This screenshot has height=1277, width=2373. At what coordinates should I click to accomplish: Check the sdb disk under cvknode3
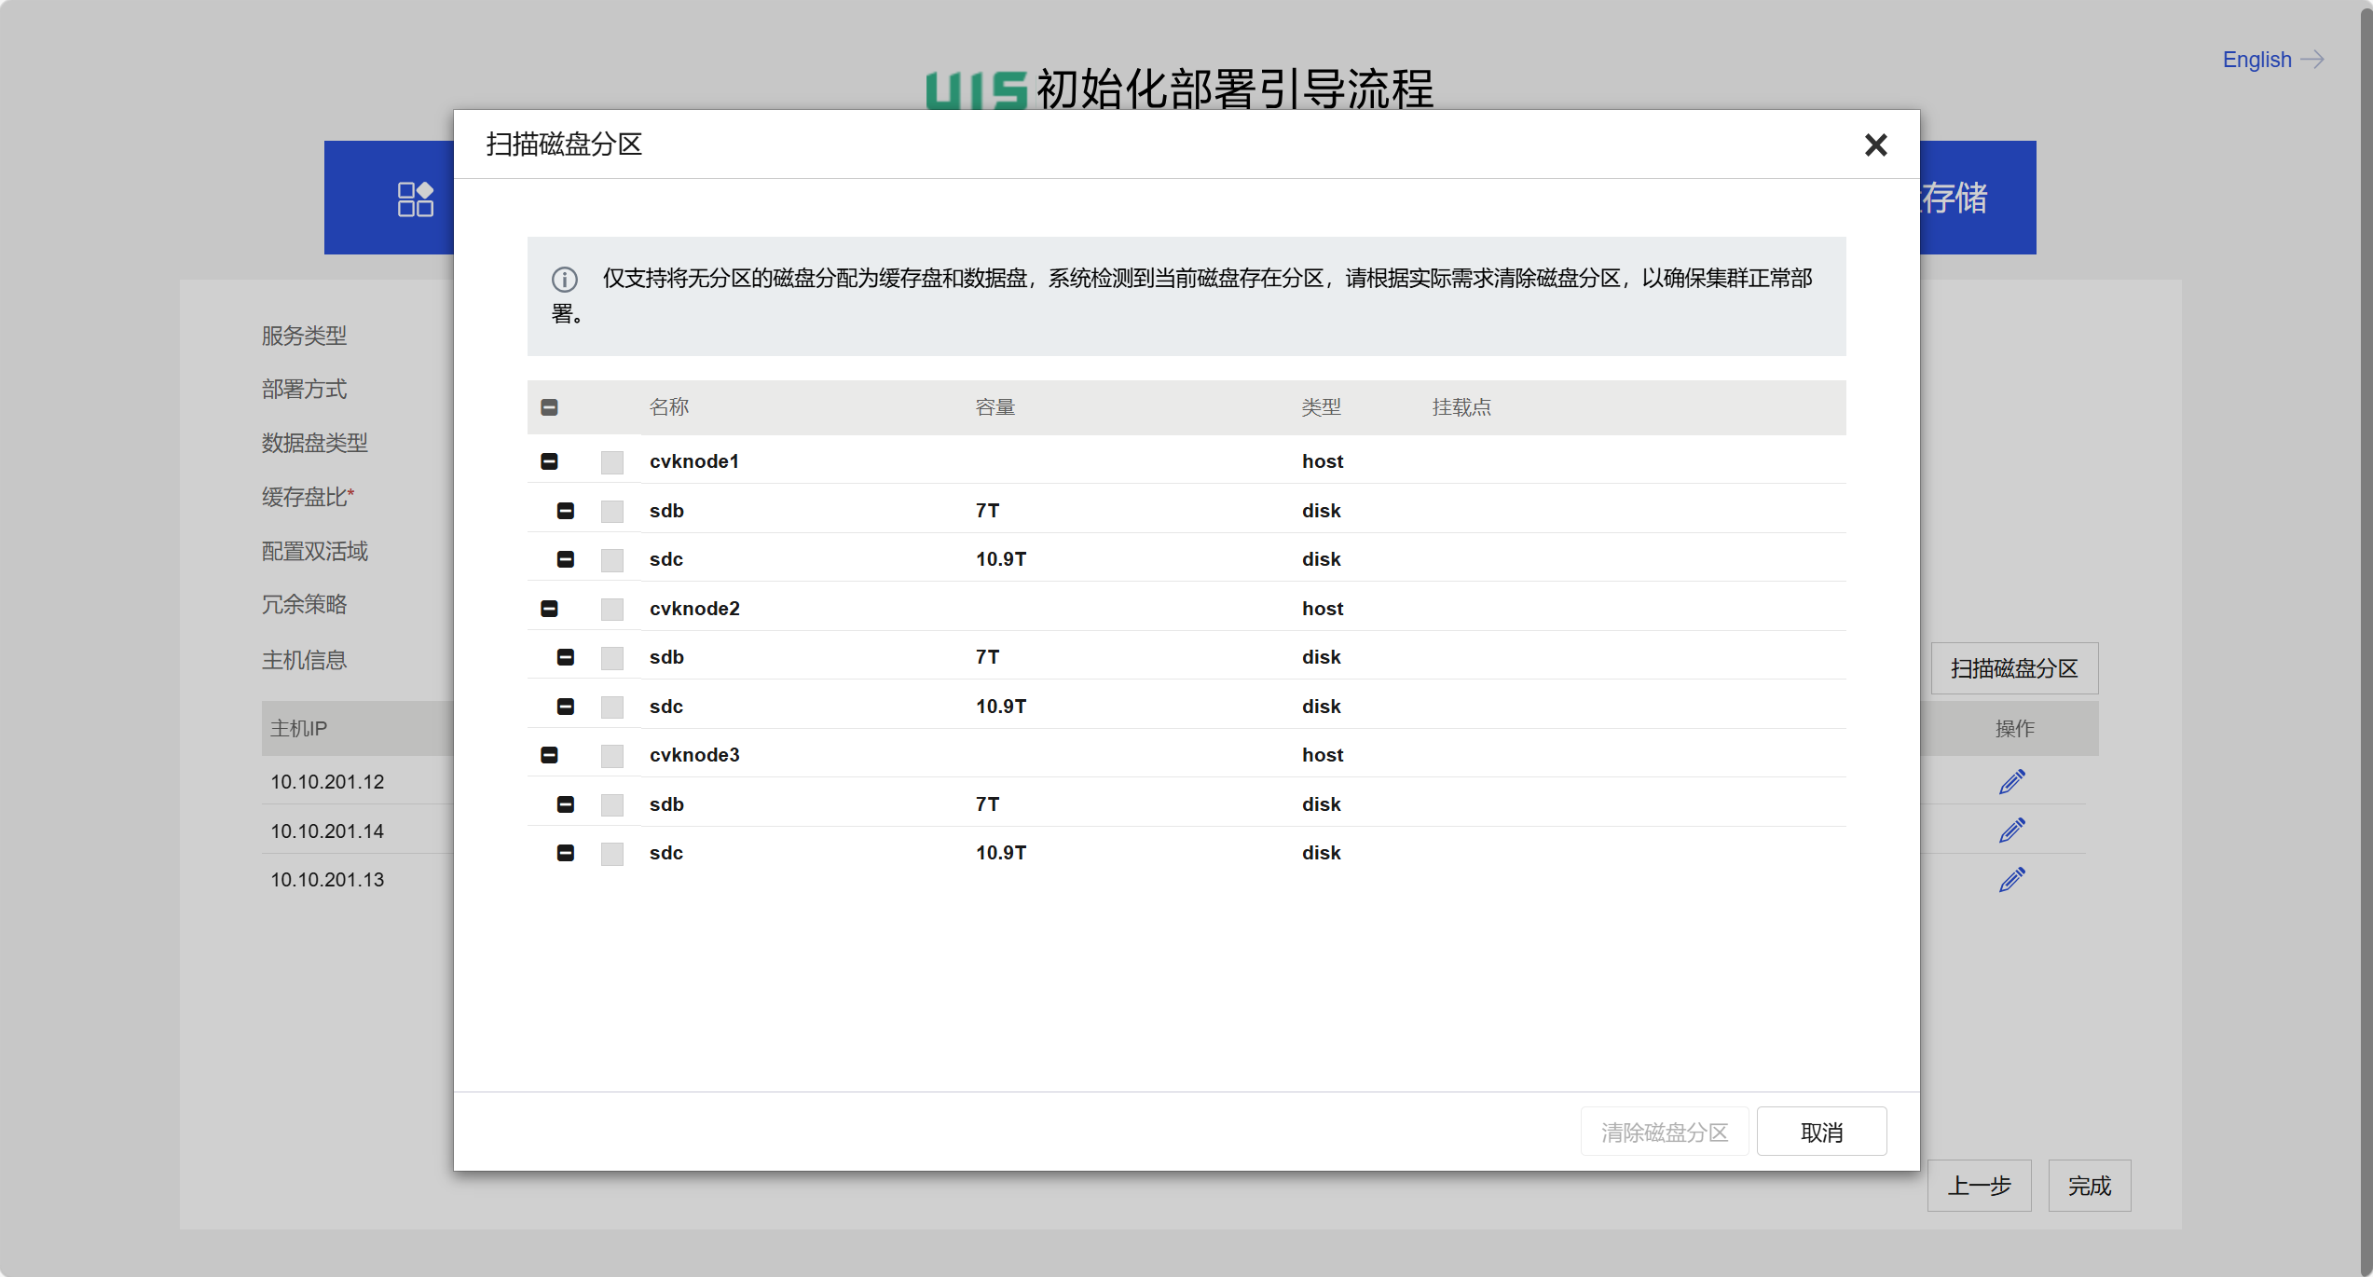point(611,804)
